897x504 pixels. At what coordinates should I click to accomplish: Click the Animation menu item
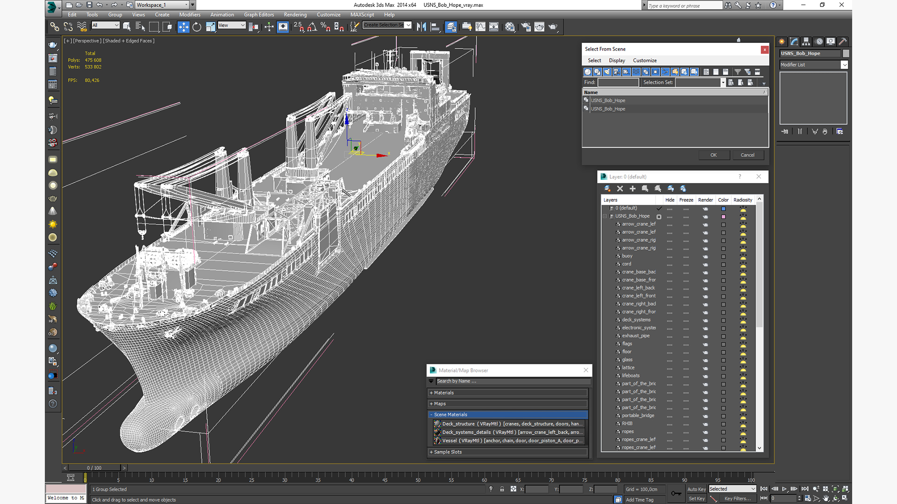tap(221, 14)
